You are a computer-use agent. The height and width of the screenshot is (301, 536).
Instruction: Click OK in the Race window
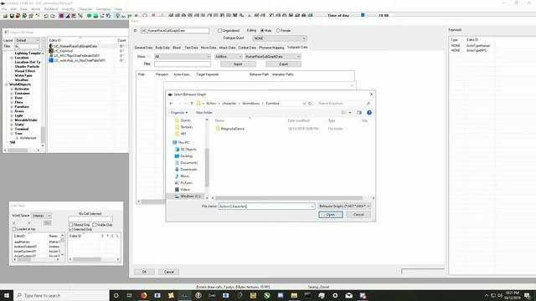point(144,272)
